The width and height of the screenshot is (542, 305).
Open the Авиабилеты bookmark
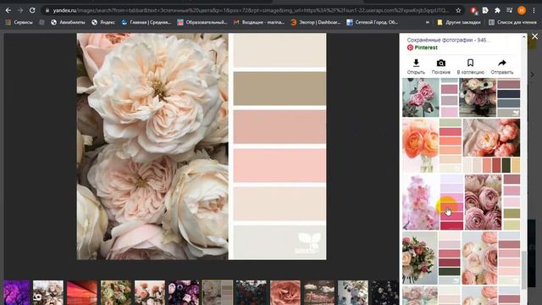click(x=68, y=22)
